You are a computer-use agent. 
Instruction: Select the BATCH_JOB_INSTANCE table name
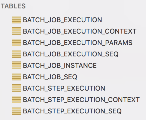pyautogui.click(x=60, y=66)
